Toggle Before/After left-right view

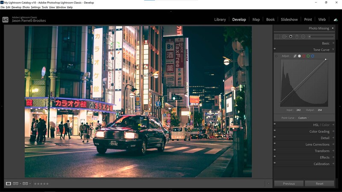pyautogui.click(x=15, y=184)
